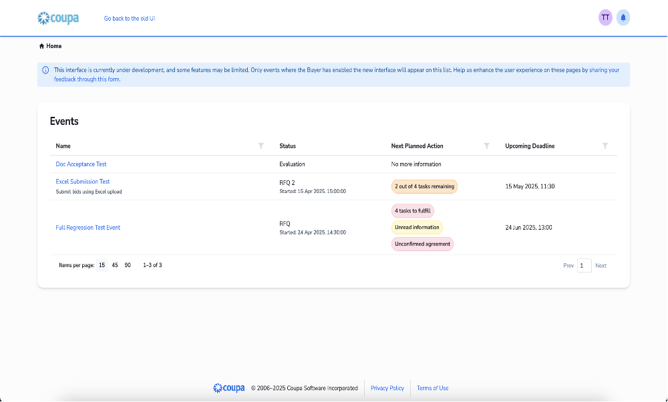Open the TT user account menu
Viewport: 668px width, 402px height.
point(605,17)
